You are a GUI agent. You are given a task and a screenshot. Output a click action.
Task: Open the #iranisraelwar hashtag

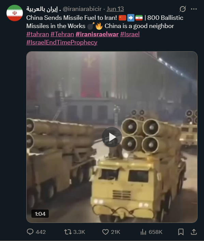[x=97, y=34]
